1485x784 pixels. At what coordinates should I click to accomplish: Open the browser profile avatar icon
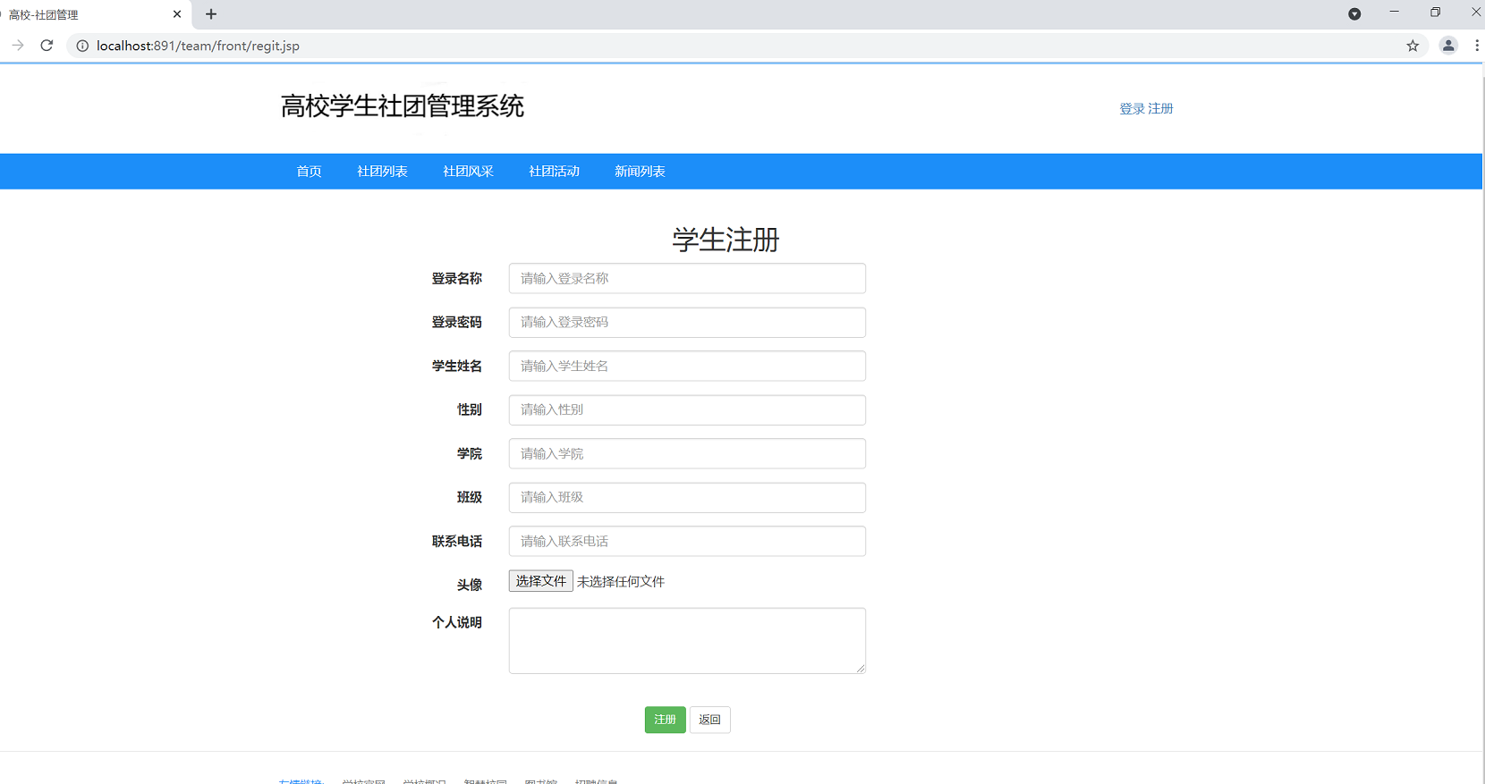(x=1448, y=46)
